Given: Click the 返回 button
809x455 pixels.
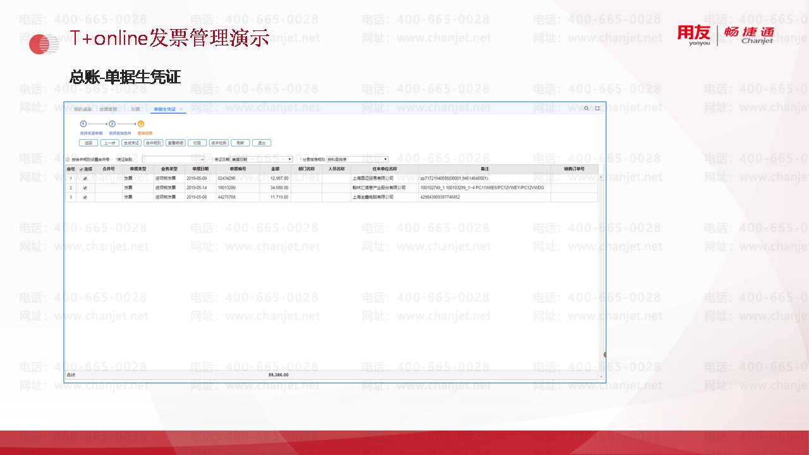Looking at the screenshot, I should [88, 143].
